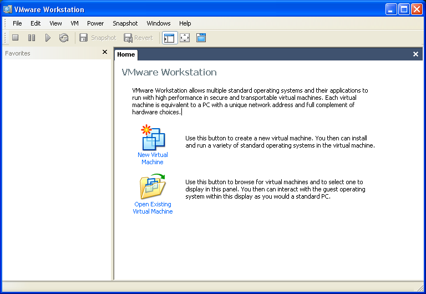Open the VM menu
The height and width of the screenshot is (294, 426).
coord(74,23)
